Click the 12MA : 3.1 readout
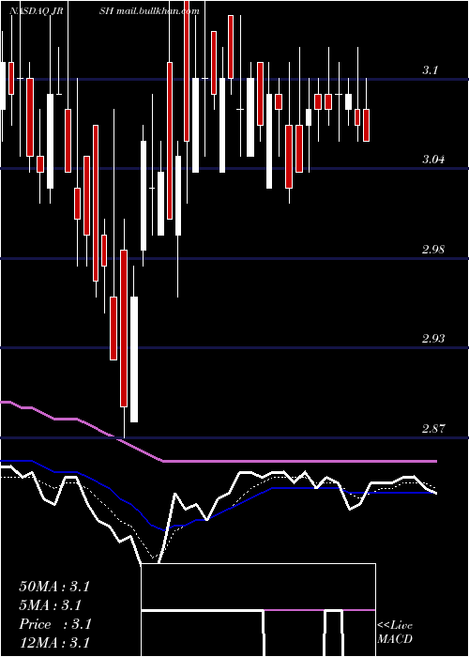 54,643
